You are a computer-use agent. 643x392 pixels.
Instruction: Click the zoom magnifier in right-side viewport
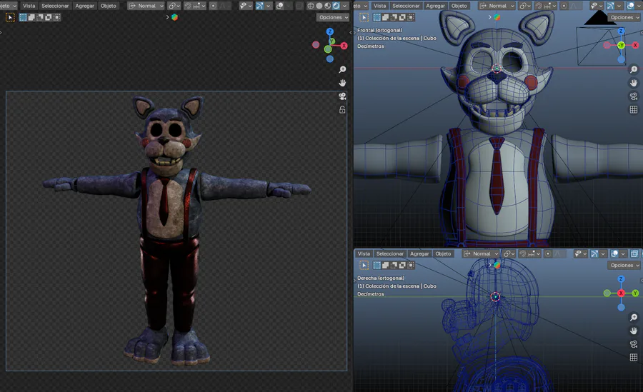click(x=634, y=317)
